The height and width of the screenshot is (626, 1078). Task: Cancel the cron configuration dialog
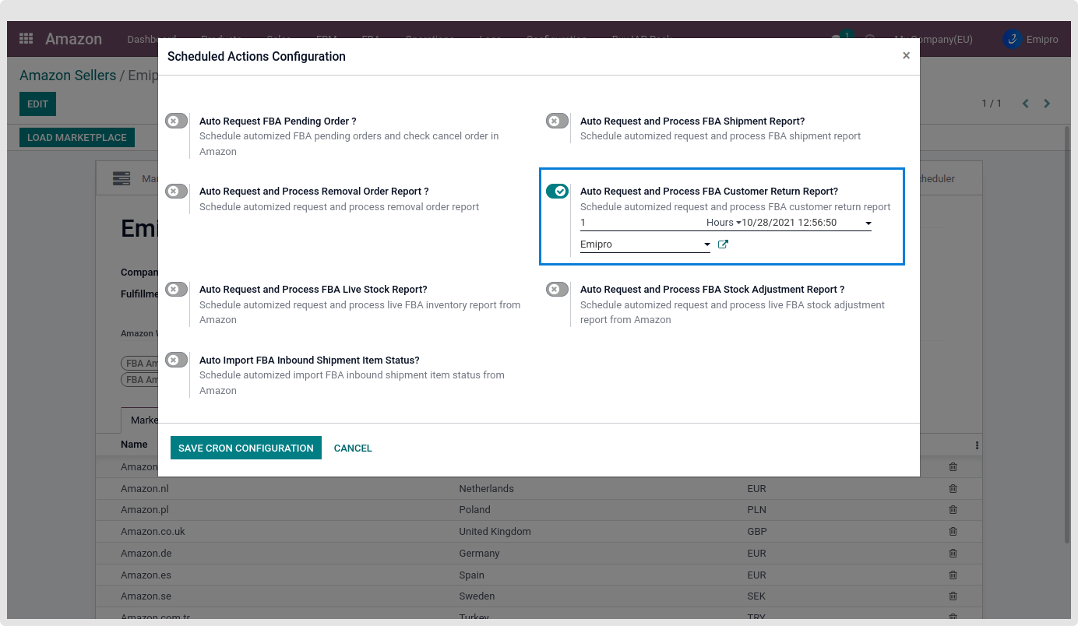coord(353,448)
